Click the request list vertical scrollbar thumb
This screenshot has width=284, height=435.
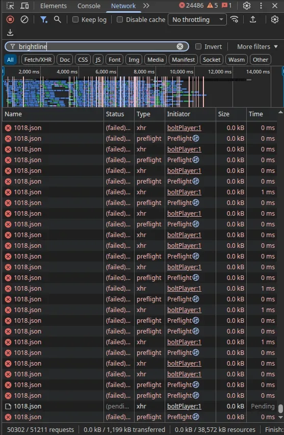(280, 408)
